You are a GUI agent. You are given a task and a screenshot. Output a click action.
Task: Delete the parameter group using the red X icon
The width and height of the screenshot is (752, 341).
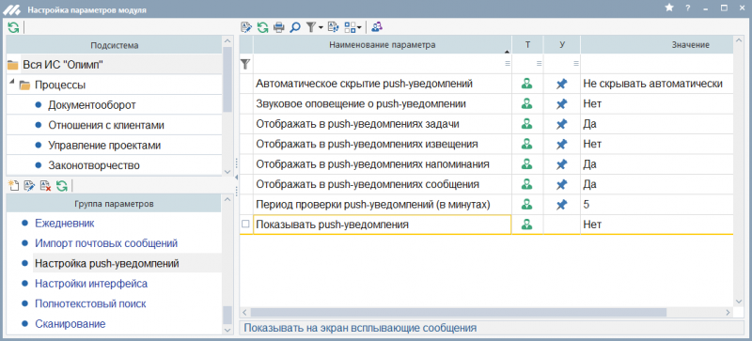tap(45, 186)
